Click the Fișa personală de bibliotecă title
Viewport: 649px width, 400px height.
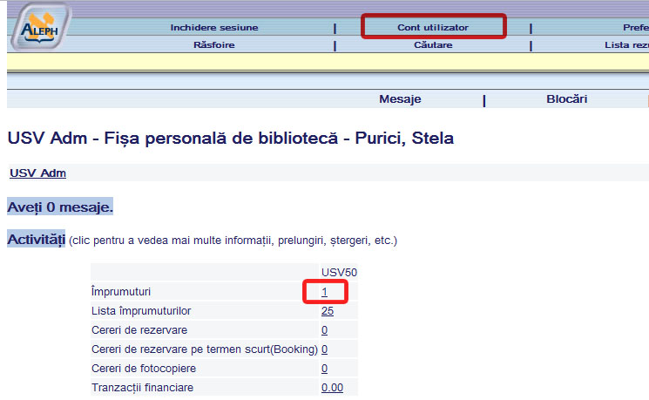(x=230, y=139)
